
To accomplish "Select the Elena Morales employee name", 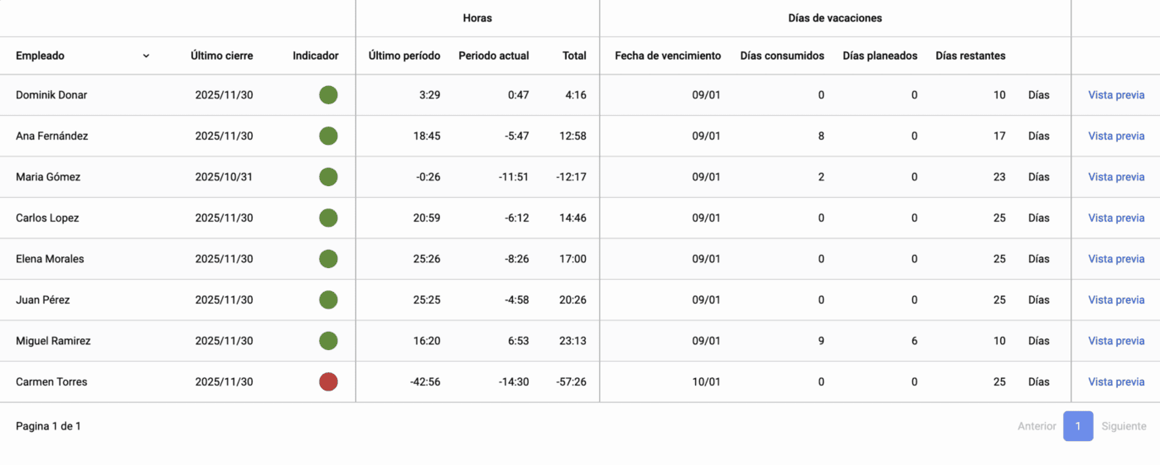I will (x=50, y=259).
